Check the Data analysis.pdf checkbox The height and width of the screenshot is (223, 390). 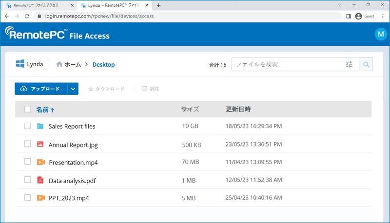tap(28, 180)
